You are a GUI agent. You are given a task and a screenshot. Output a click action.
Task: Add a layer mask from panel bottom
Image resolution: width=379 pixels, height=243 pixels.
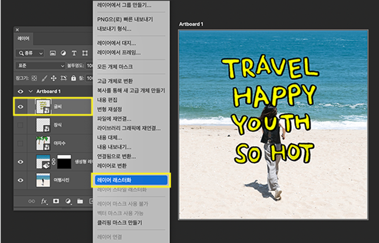[56, 201]
